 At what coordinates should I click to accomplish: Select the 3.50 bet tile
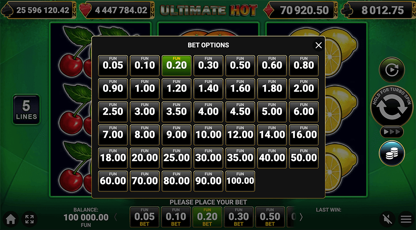[176, 112]
